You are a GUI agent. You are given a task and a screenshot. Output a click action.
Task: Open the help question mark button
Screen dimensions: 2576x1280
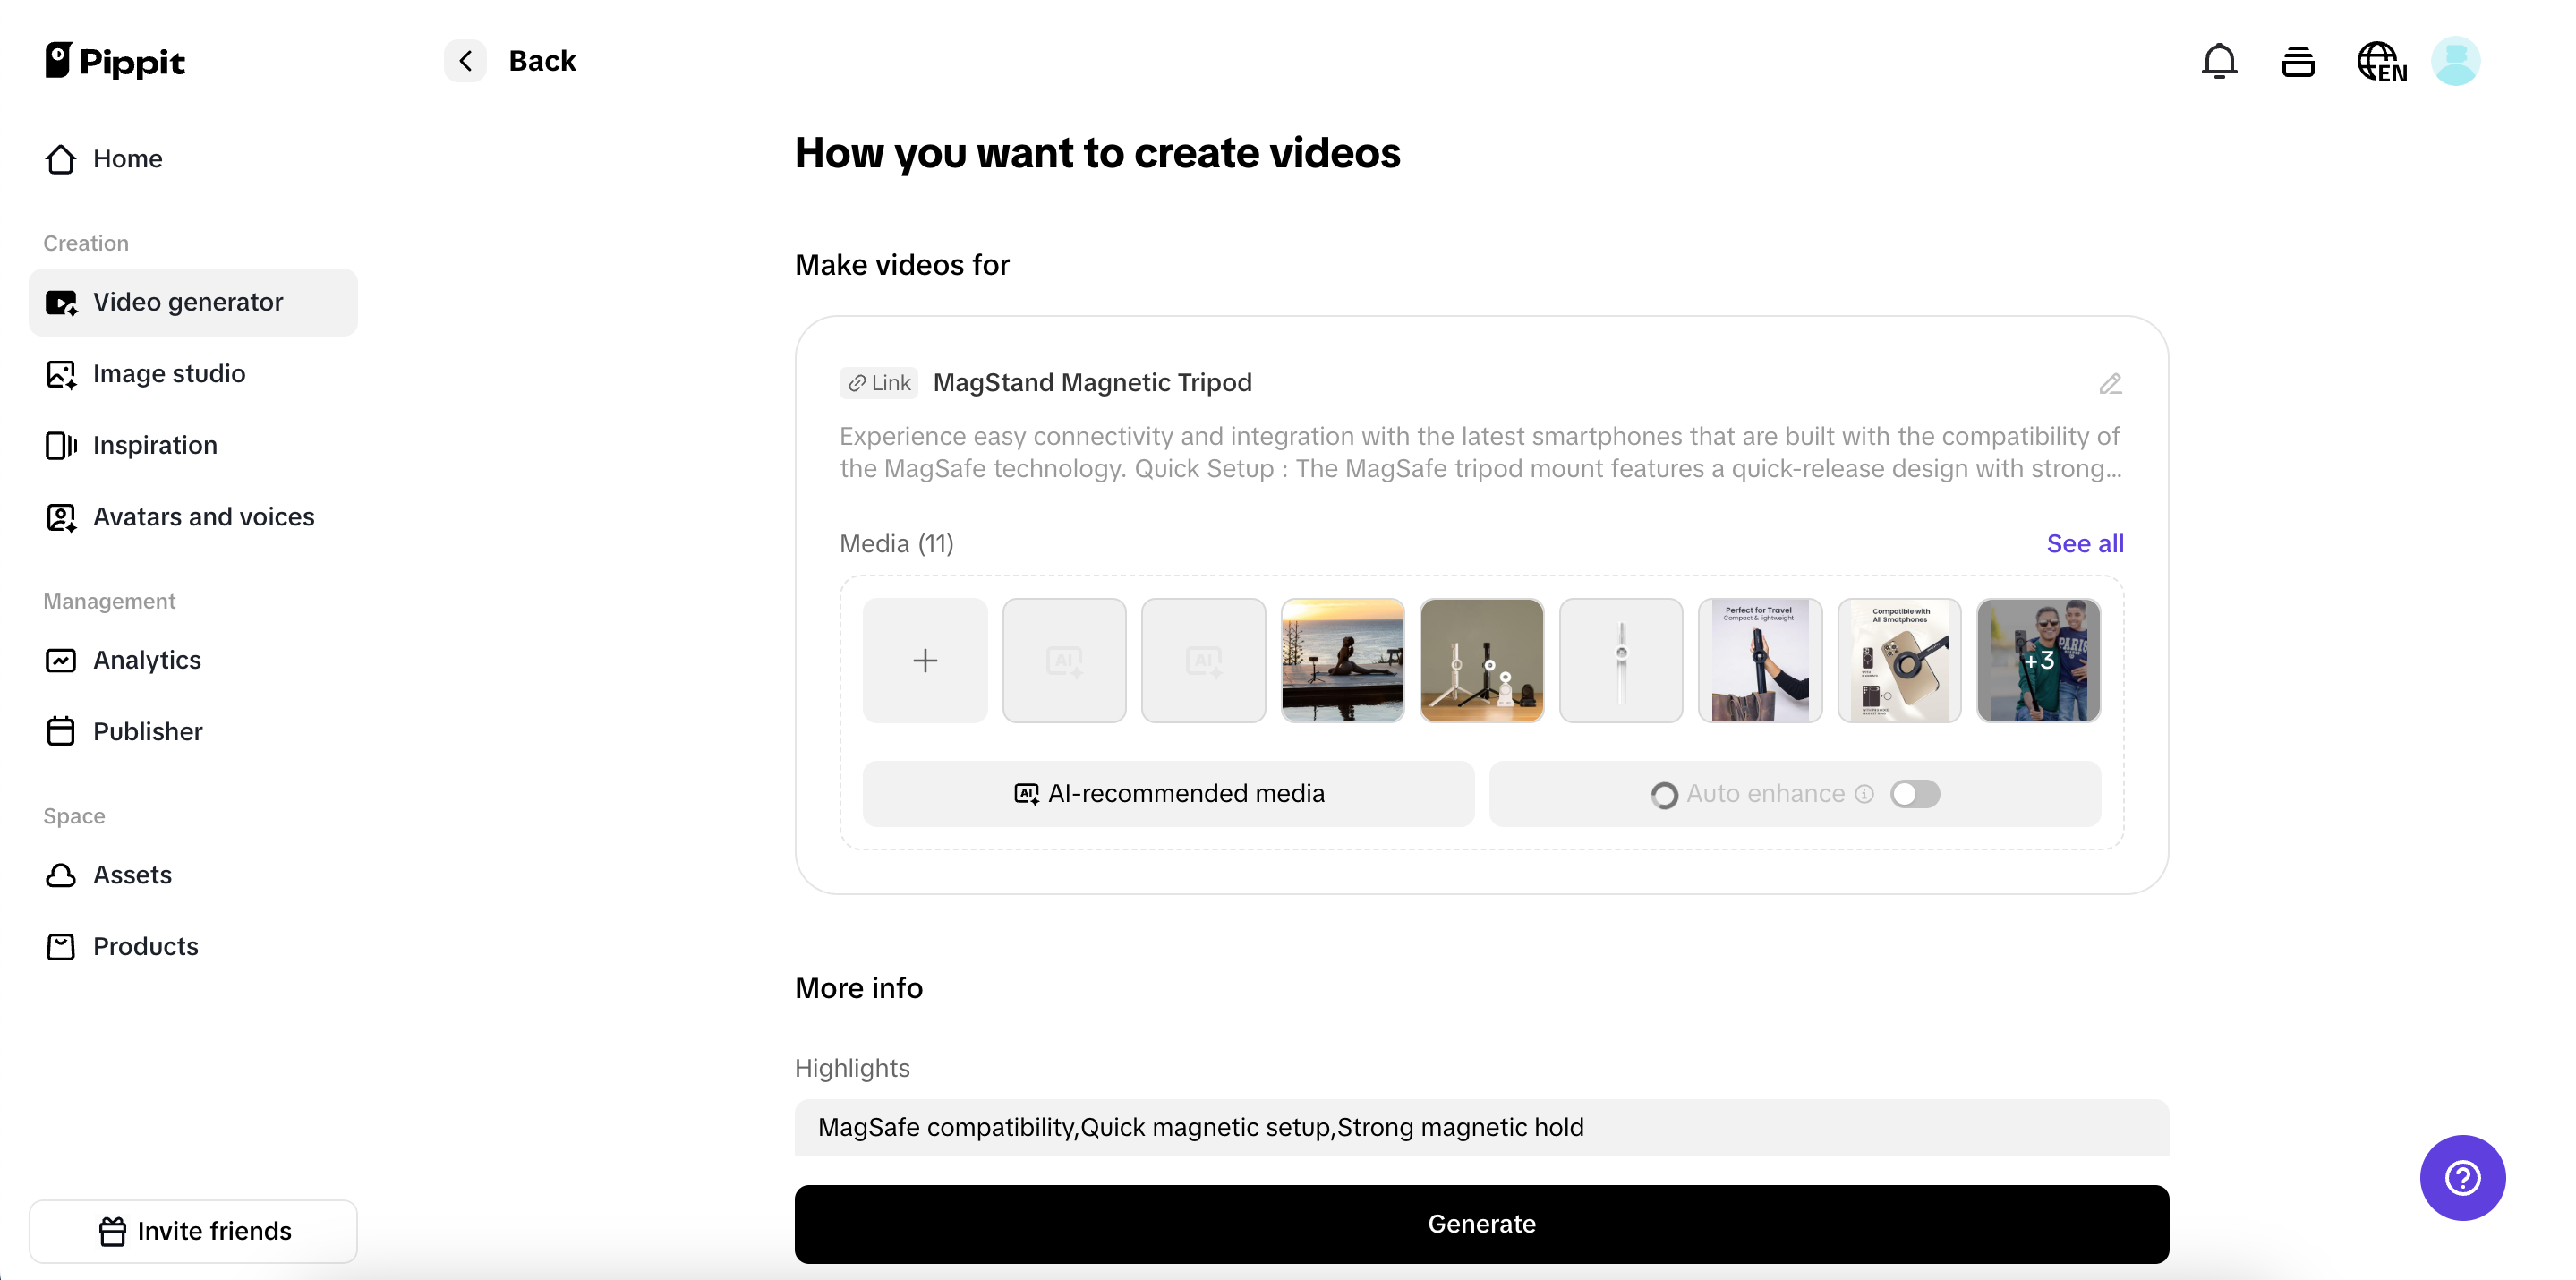[x=2462, y=1177]
